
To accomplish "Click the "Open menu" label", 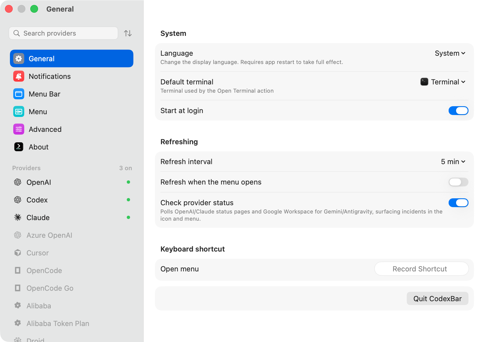I will [180, 269].
